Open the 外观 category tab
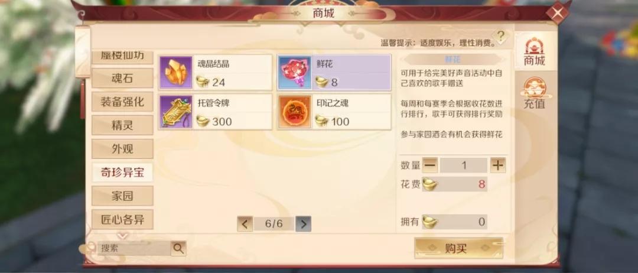 click(122, 149)
